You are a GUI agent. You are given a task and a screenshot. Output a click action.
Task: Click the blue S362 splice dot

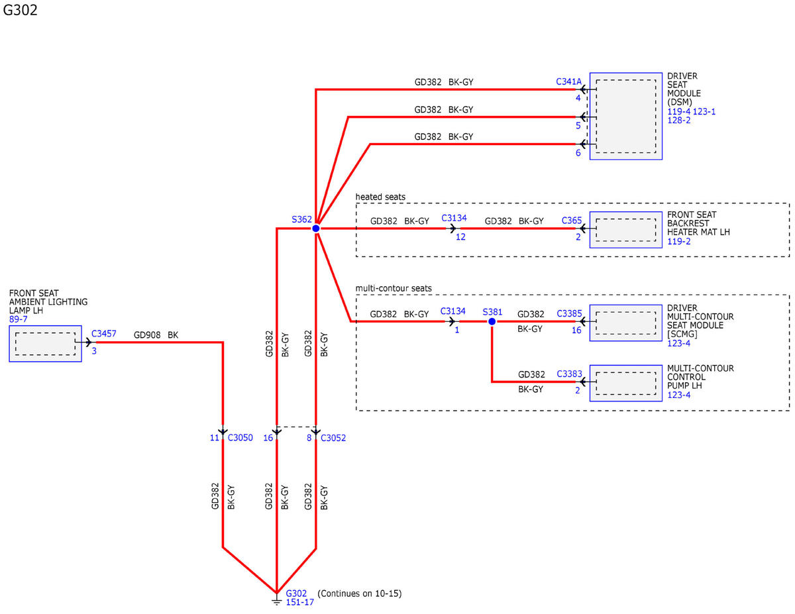point(316,229)
